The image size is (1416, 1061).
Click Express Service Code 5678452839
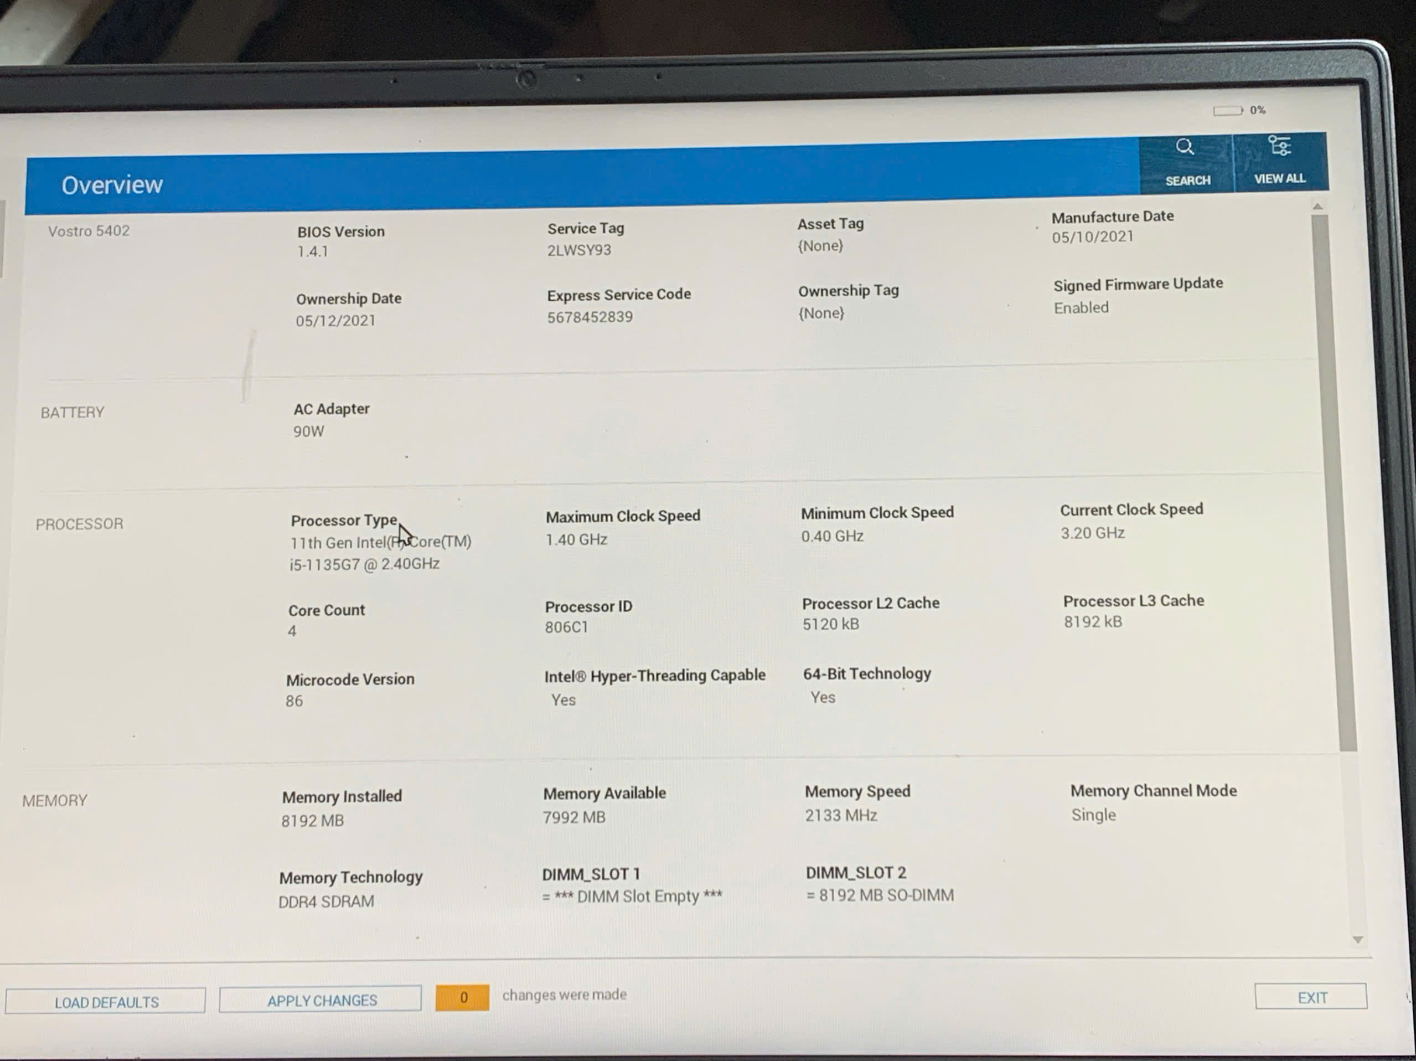[590, 317]
